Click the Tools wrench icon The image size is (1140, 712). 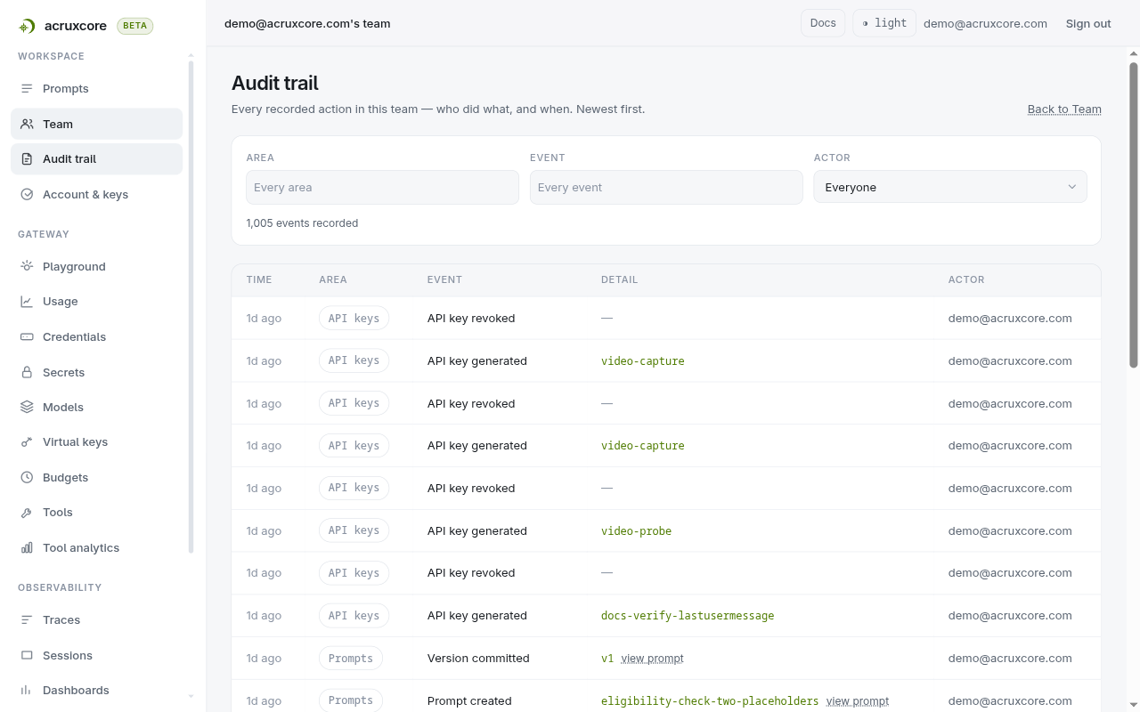pos(27,513)
